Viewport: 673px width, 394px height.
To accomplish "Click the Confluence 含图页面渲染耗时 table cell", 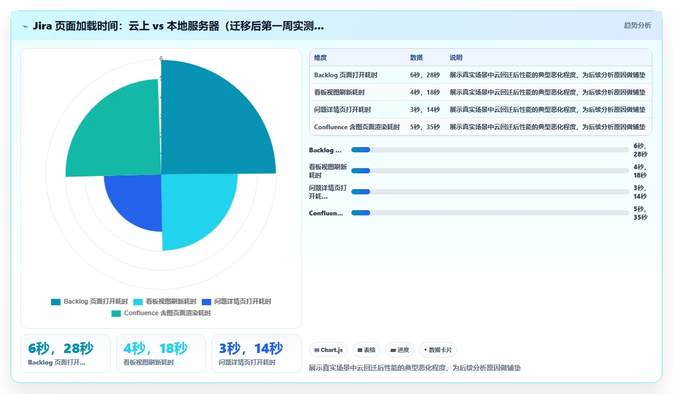I will (x=357, y=127).
